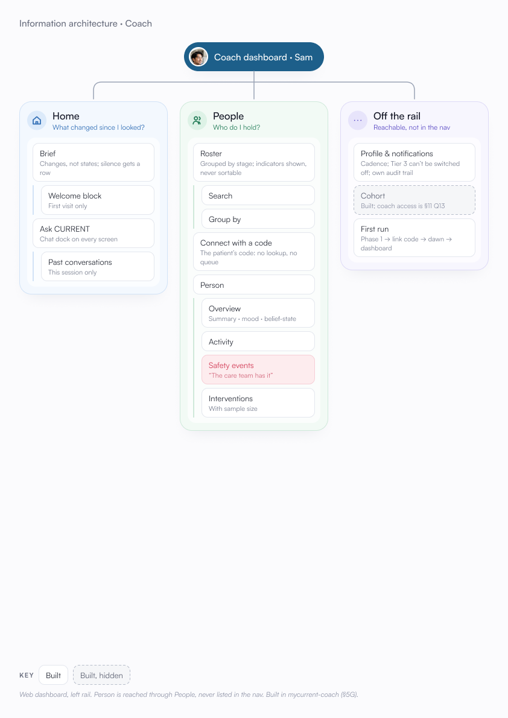Viewport: 508px width, 718px height.
Task: Select the Activity card
Action: tap(258, 342)
